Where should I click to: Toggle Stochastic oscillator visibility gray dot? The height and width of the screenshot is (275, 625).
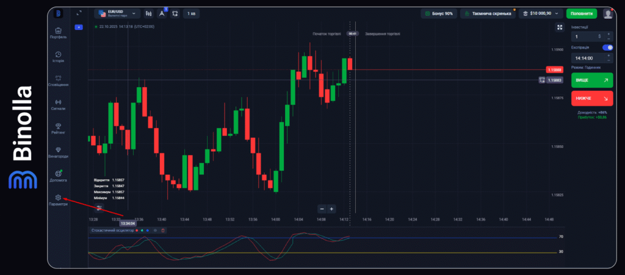(156, 230)
